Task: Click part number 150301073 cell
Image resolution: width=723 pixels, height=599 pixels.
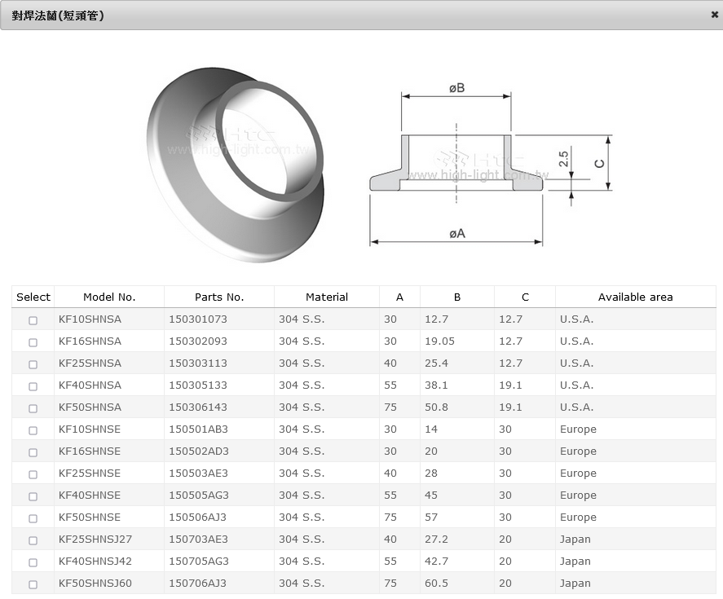Action: [198, 319]
